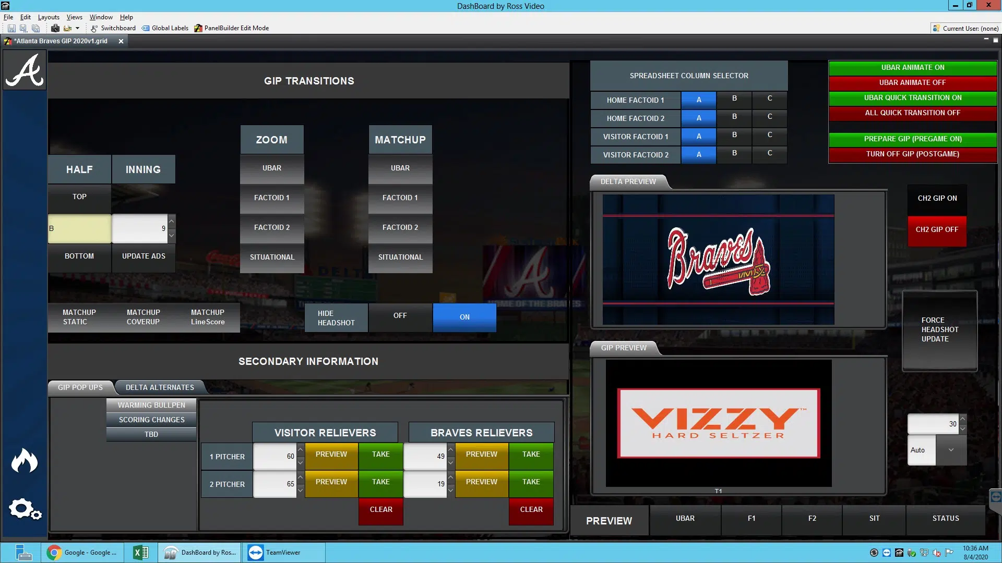
Task: Click the TeamViewer side panel tab icon
Action: pyautogui.click(x=996, y=497)
